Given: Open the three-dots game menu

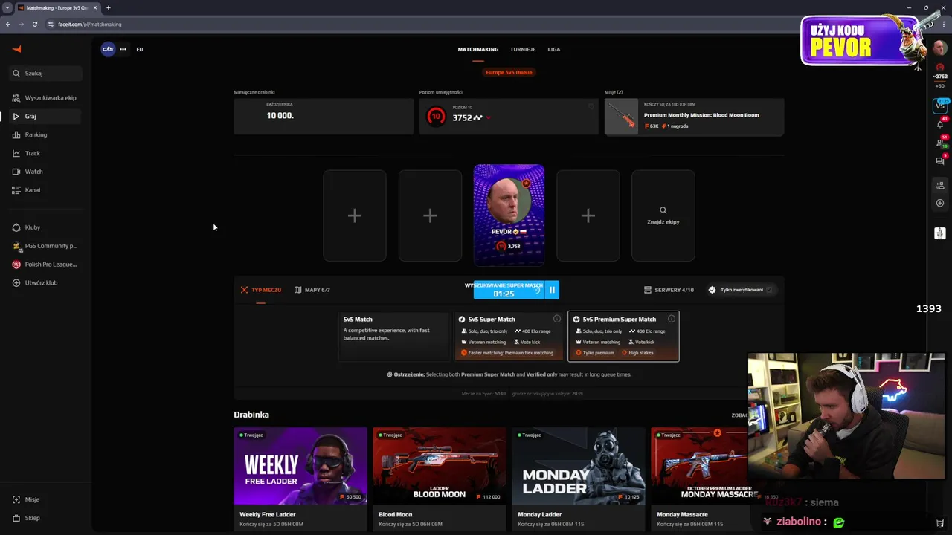Looking at the screenshot, I should tap(123, 49).
